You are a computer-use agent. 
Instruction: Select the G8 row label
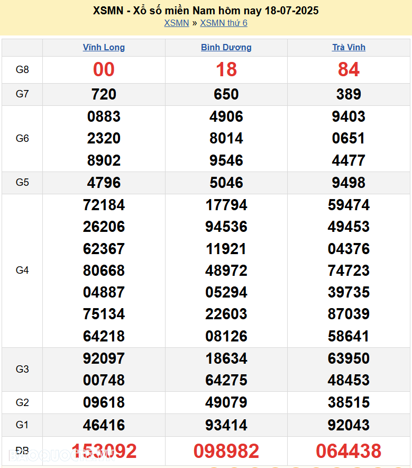[22, 69]
